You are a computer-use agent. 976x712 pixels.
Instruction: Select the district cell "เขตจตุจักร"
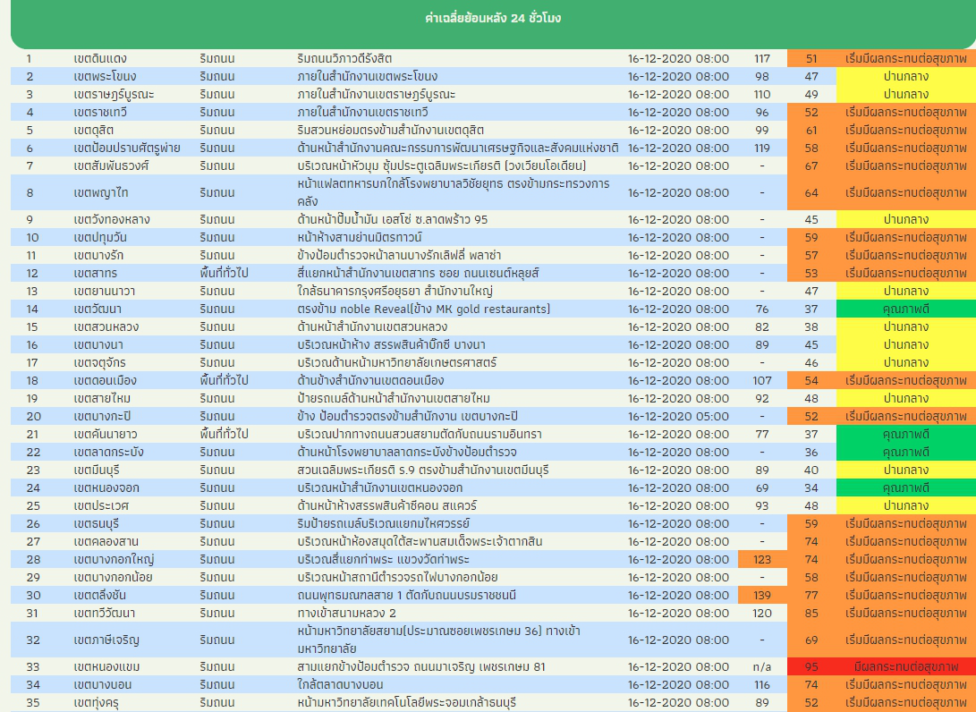point(99,363)
